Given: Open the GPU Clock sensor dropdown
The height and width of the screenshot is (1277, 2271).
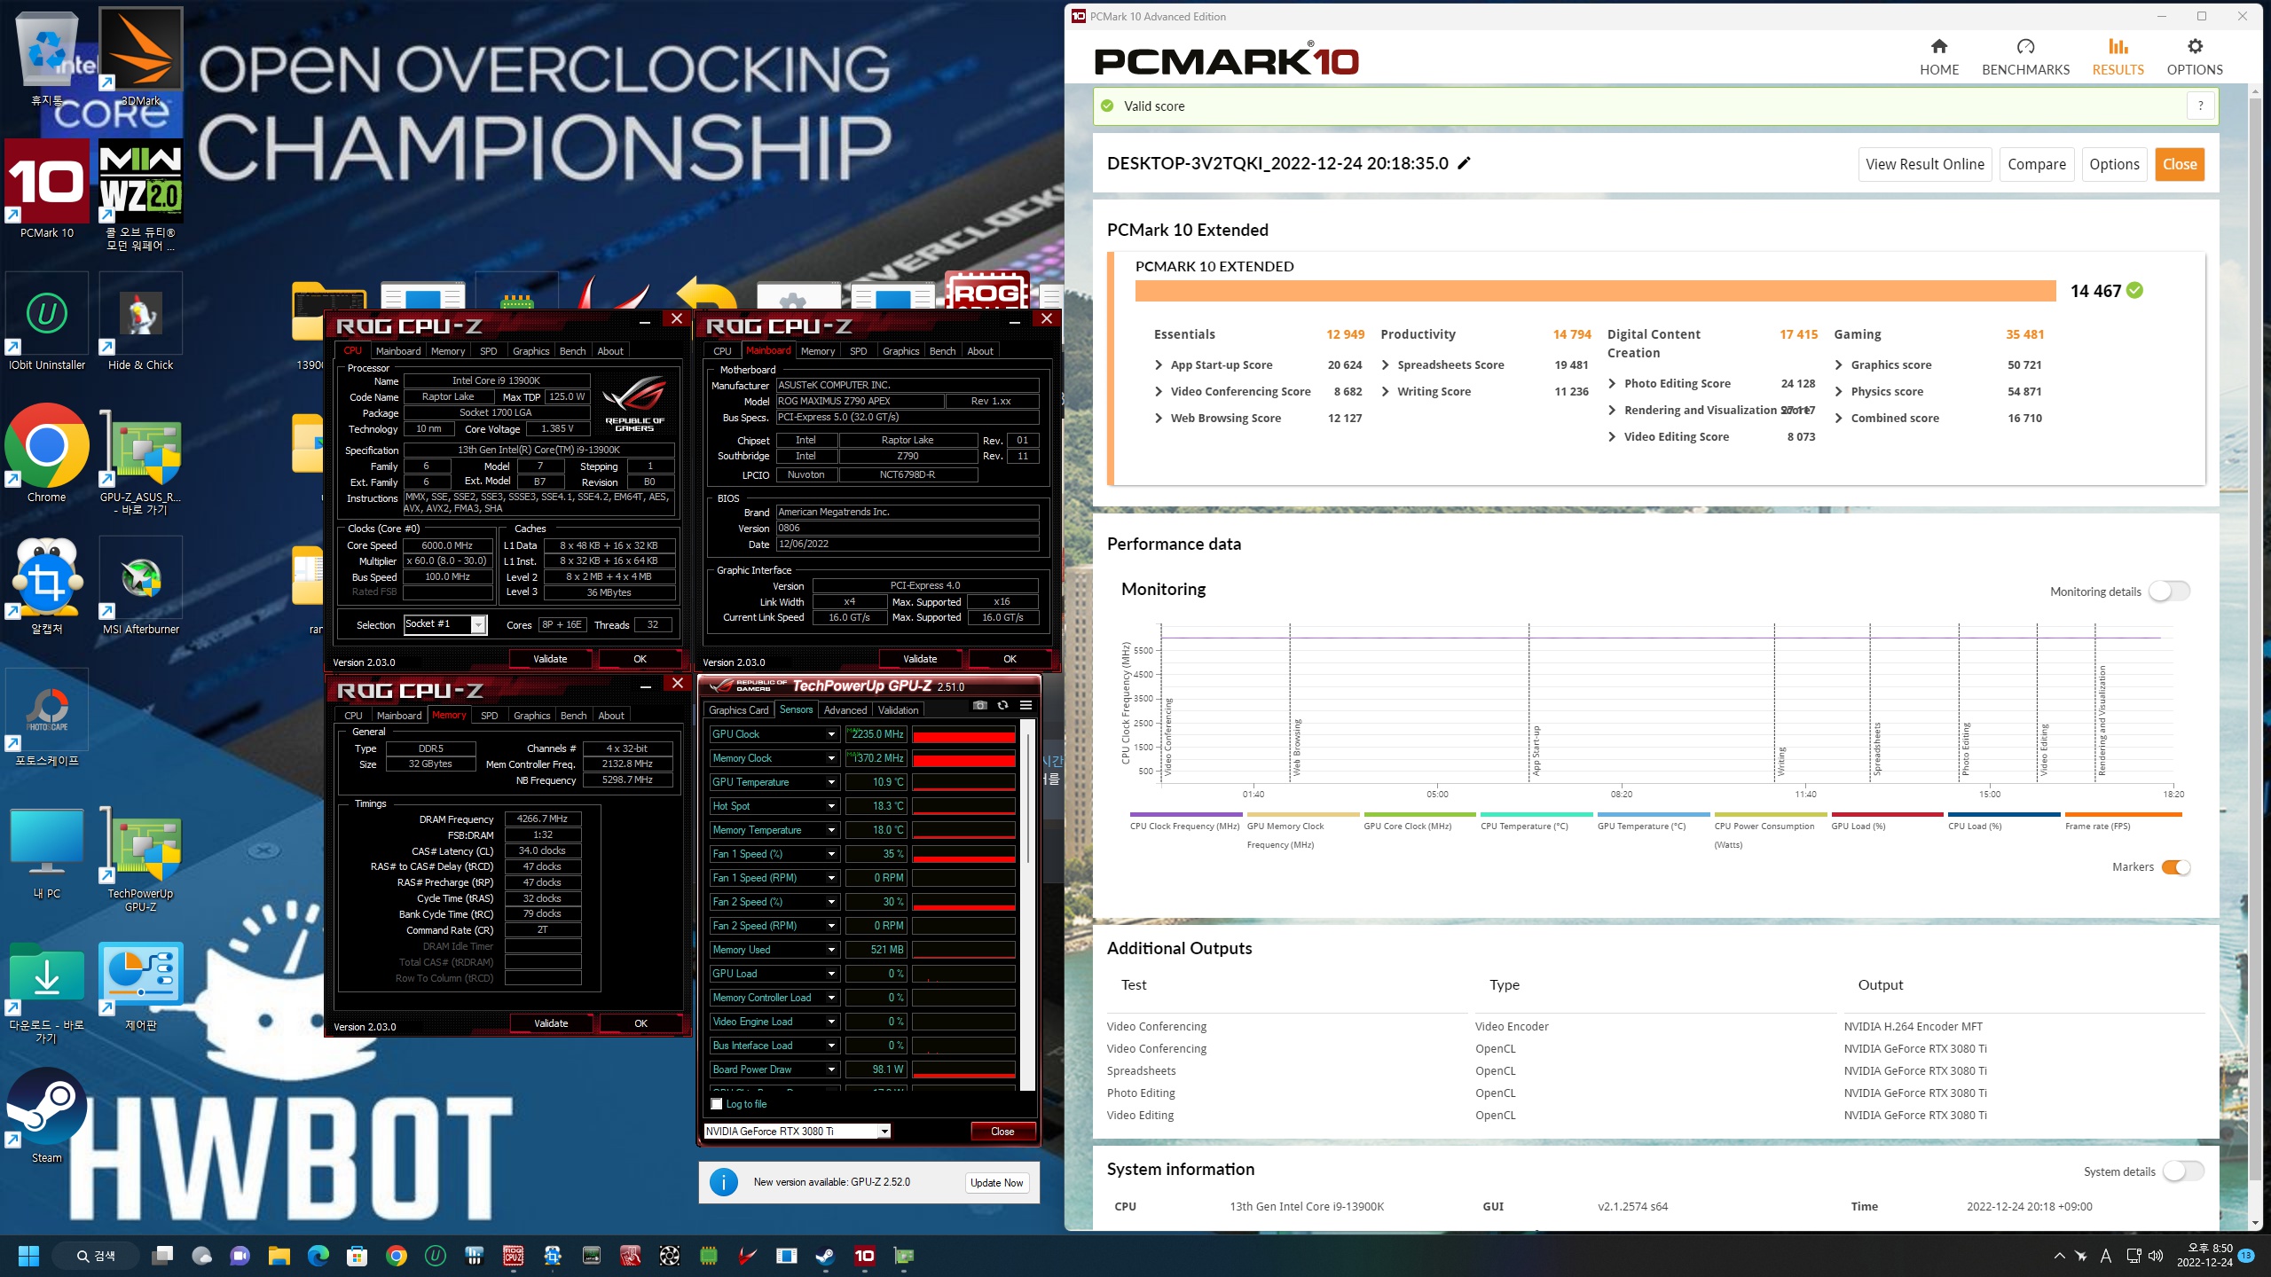Looking at the screenshot, I should pos(831,734).
